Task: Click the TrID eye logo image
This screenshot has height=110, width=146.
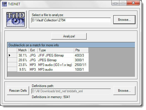Action: coord(16,19)
